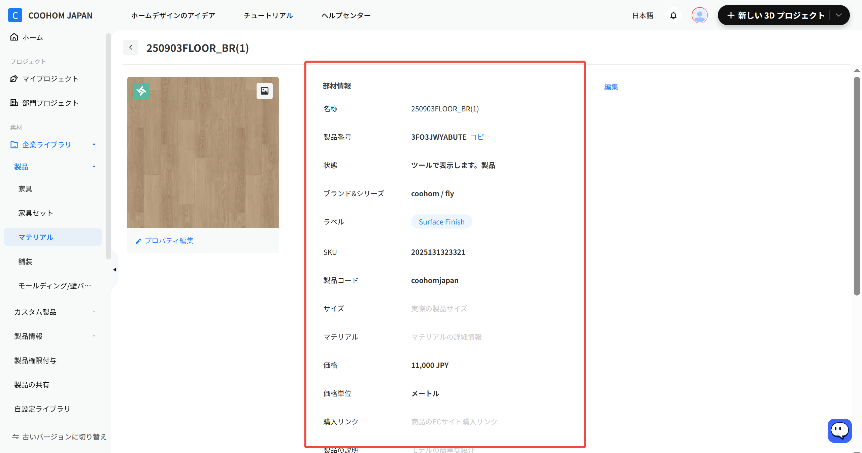Click the 編集 link for 部材情報

coord(611,87)
